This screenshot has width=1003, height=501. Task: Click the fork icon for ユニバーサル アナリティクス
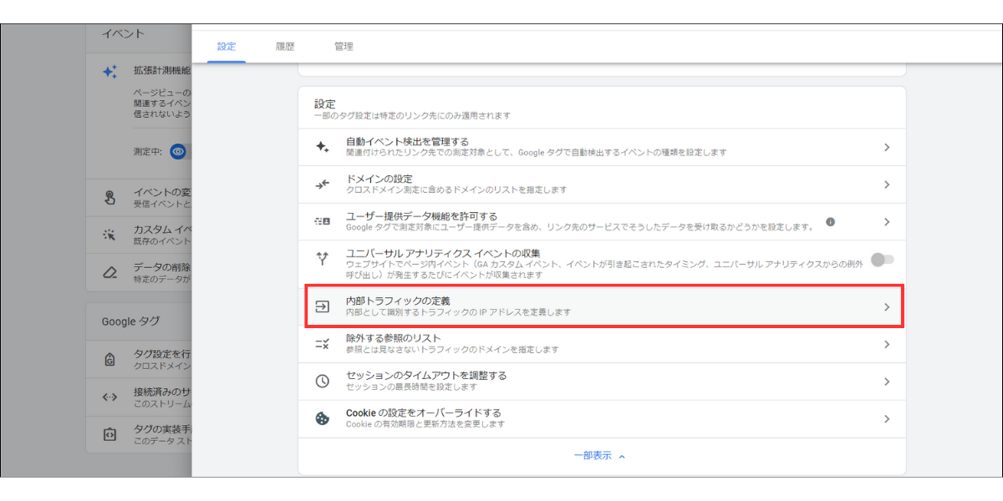click(x=322, y=260)
